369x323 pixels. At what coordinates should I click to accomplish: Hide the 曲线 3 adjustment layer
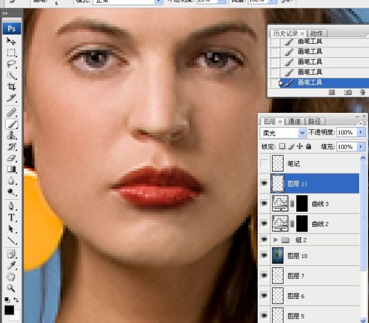(264, 203)
